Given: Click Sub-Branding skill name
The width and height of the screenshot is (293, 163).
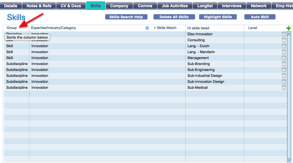Looking at the screenshot, I should point(198,64).
